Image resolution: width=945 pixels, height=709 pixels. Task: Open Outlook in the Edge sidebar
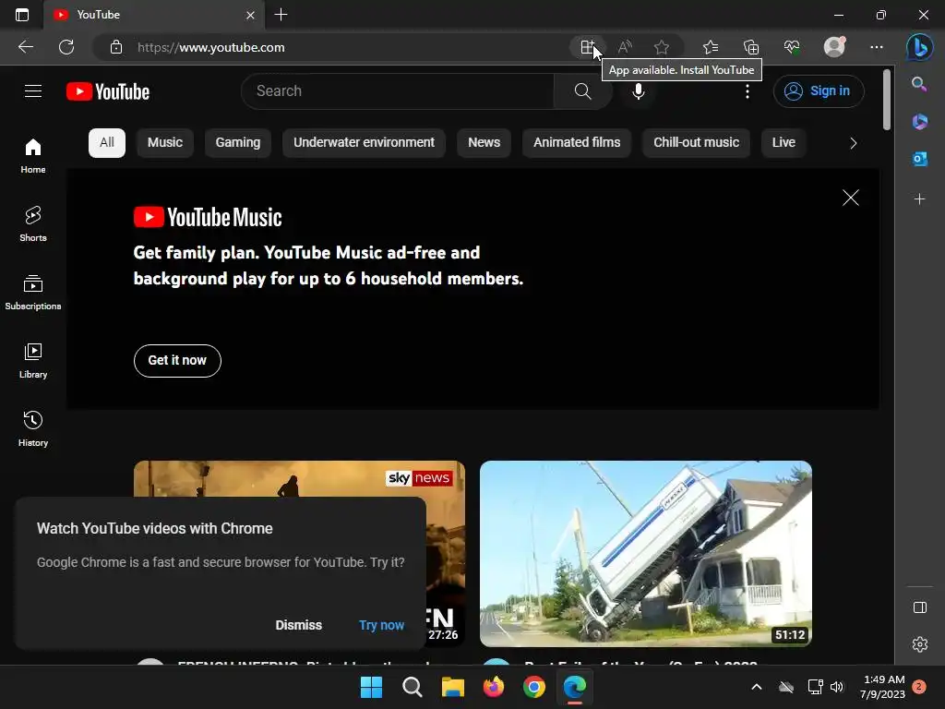919,159
